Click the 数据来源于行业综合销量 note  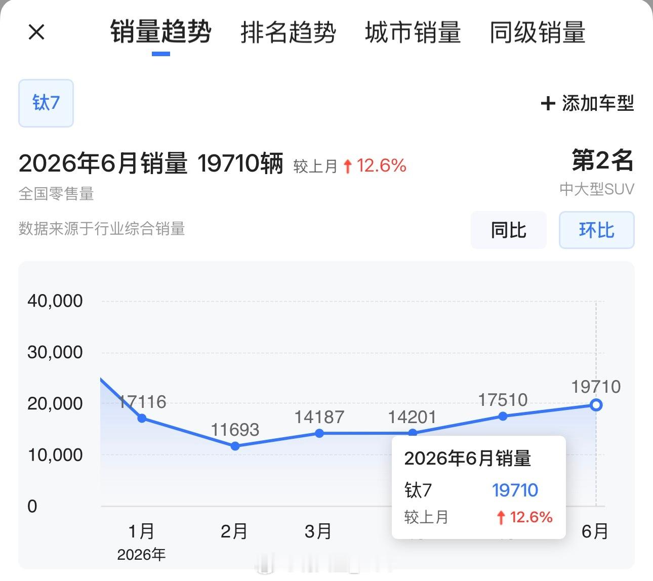(x=102, y=229)
